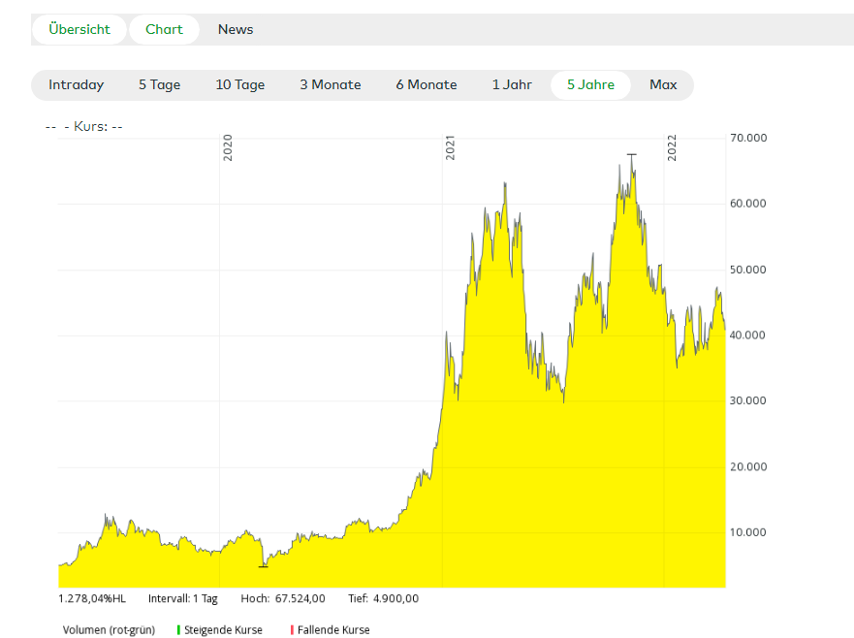Click the active 5 Jahre range button
The image size is (854, 638).
pos(590,85)
